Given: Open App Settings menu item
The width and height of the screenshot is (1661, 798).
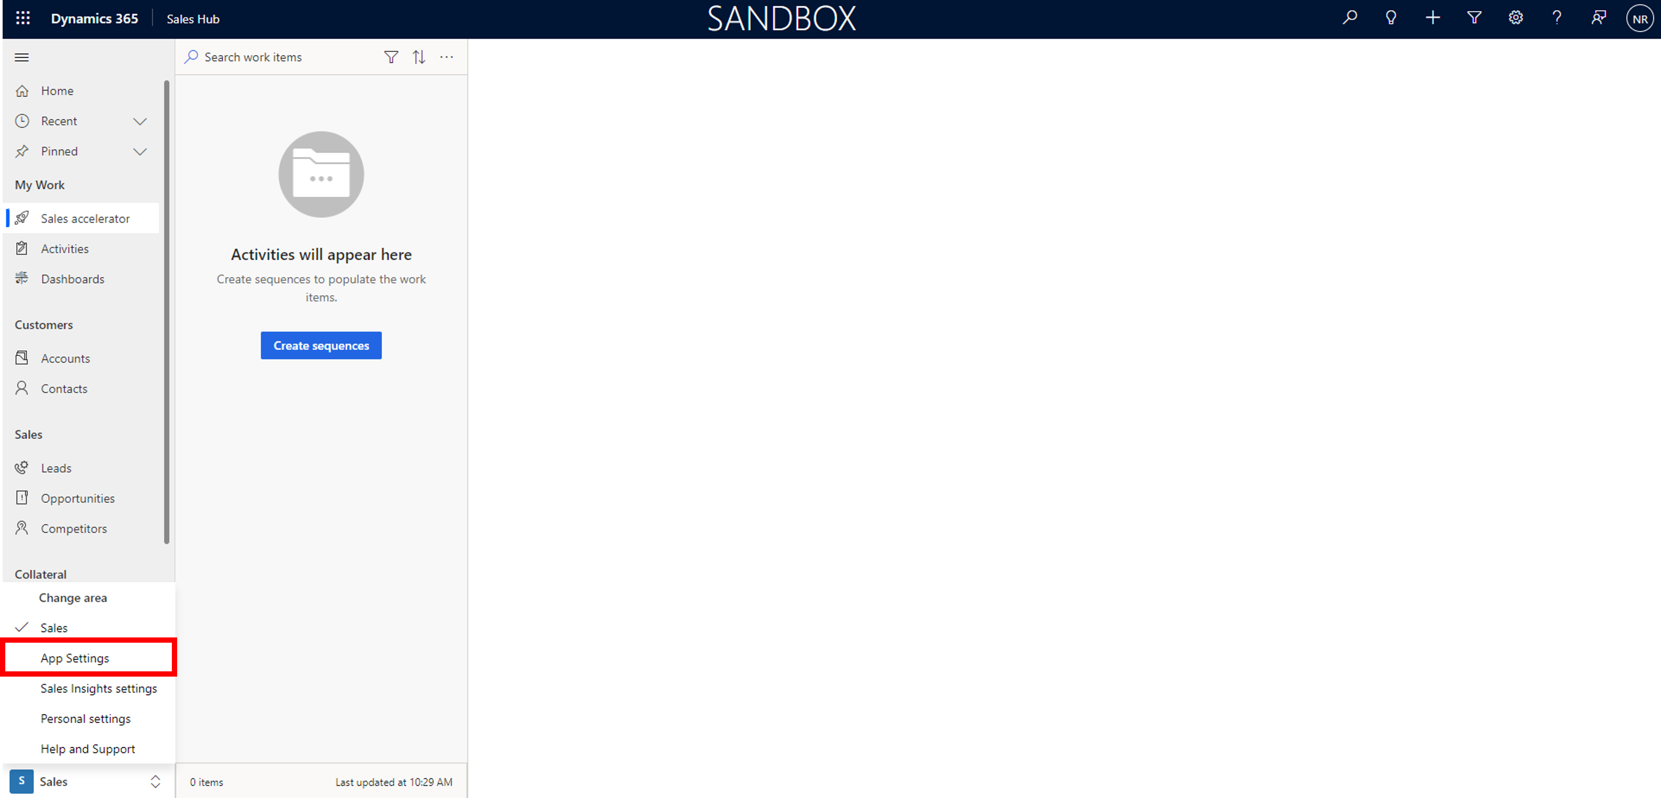Looking at the screenshot, I should 74,657.
